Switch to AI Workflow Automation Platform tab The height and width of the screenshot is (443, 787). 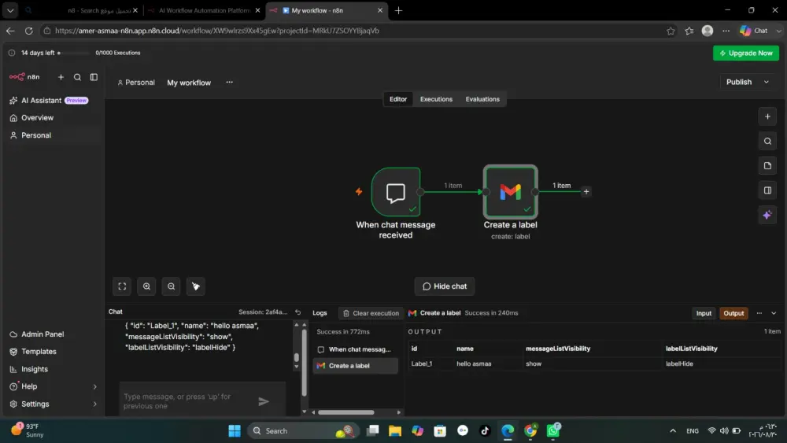205,10
